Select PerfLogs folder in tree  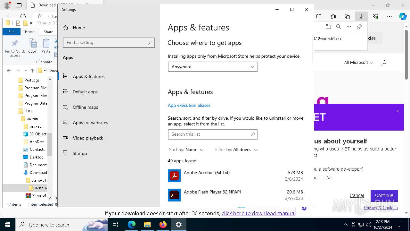pyautogui.click(x=32, y=80)
